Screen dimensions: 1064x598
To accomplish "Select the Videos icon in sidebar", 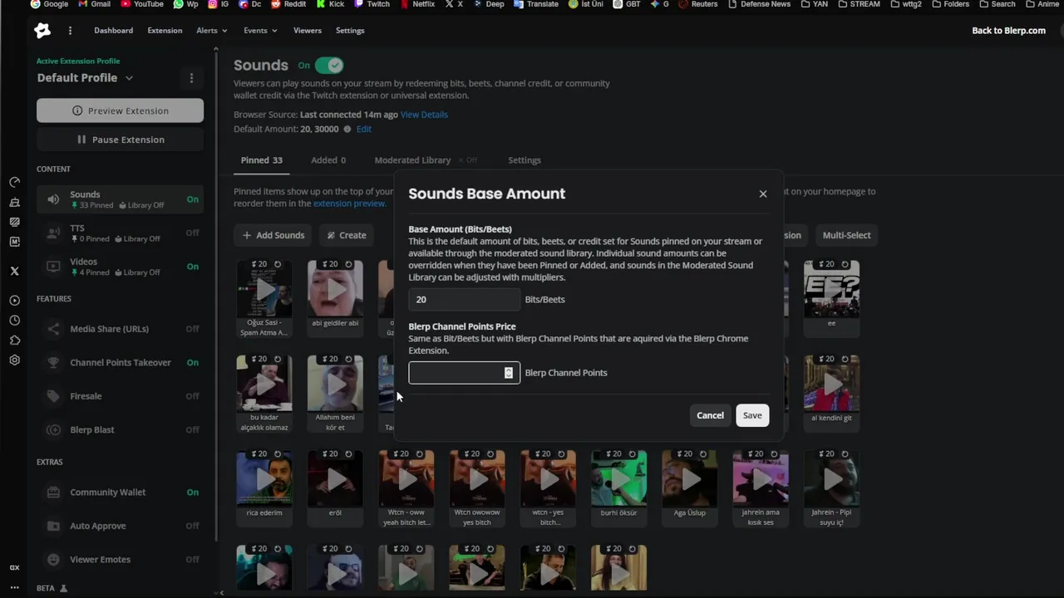I will pyautogui.click(x=53, y=267).
